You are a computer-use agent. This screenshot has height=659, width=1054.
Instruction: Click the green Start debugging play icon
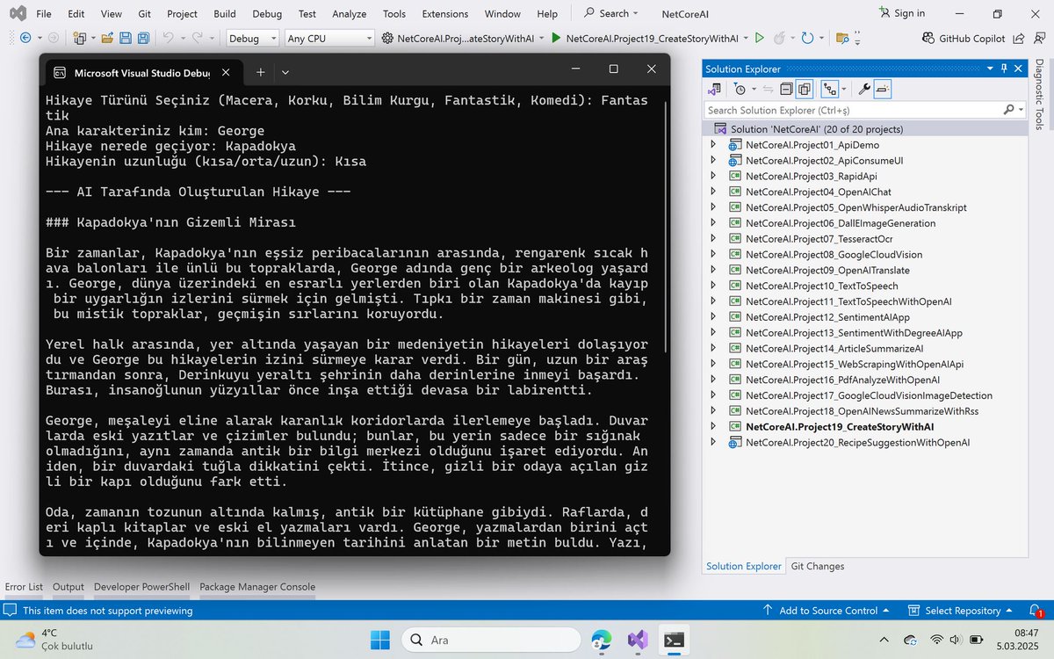556,38
